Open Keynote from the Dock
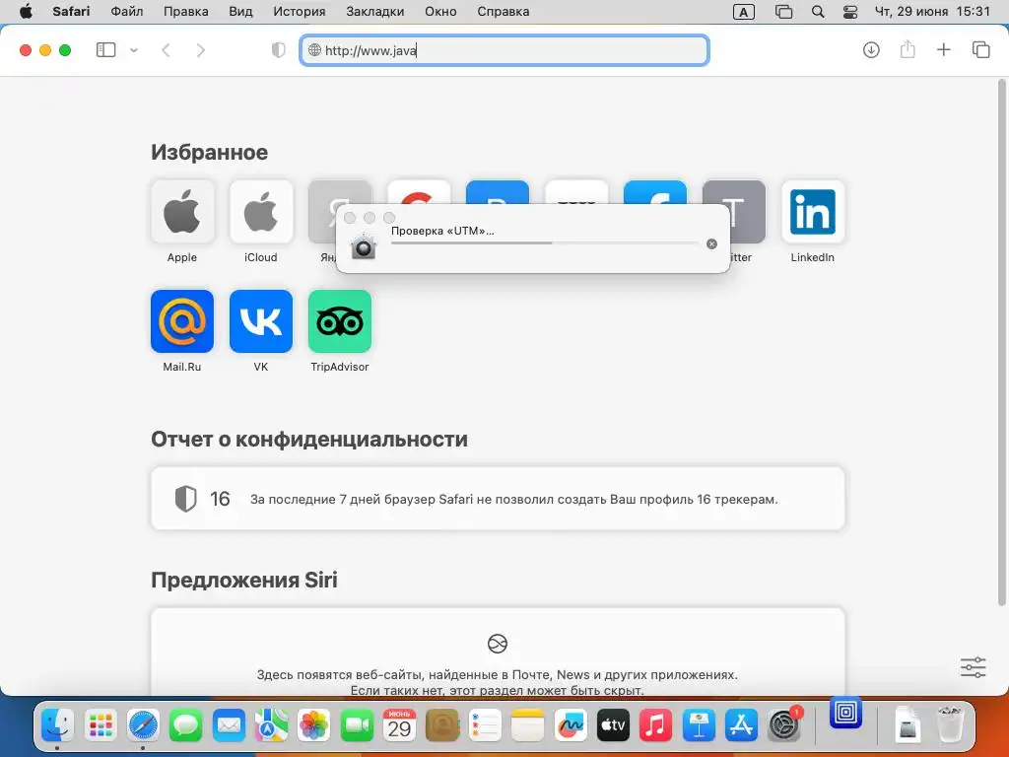Screen dimensions: 1009x757 (x=699, y=725)
